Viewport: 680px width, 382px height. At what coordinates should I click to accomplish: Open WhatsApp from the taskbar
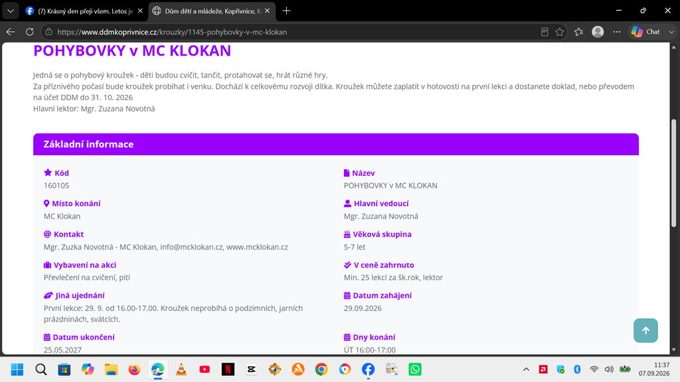coord(415,369)
